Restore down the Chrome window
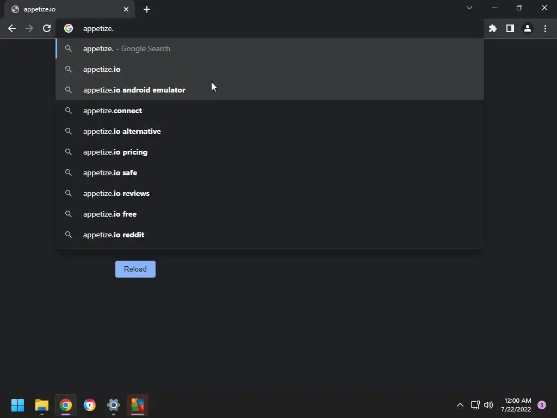Viewport: 557px width, 418px height. tap(519, 8)
